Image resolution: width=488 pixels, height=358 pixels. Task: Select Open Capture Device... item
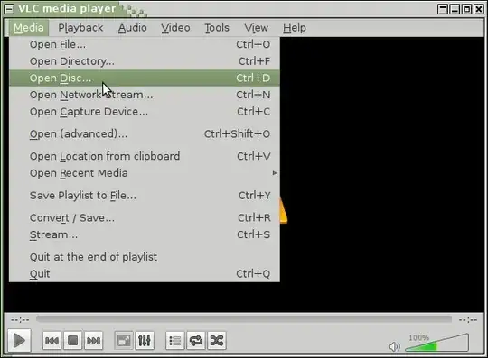pyautogui.click(x=145, y=112)
